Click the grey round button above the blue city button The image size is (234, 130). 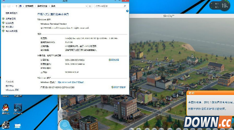(x=62, y=113)
